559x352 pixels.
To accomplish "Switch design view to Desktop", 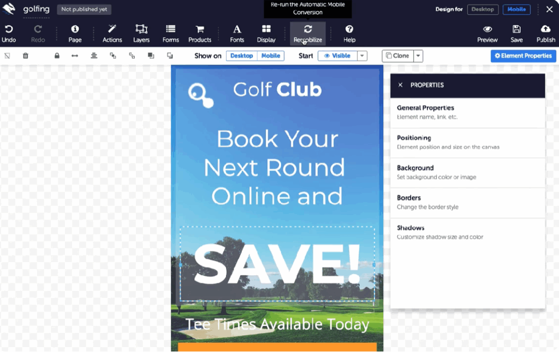I will (483, 9).
